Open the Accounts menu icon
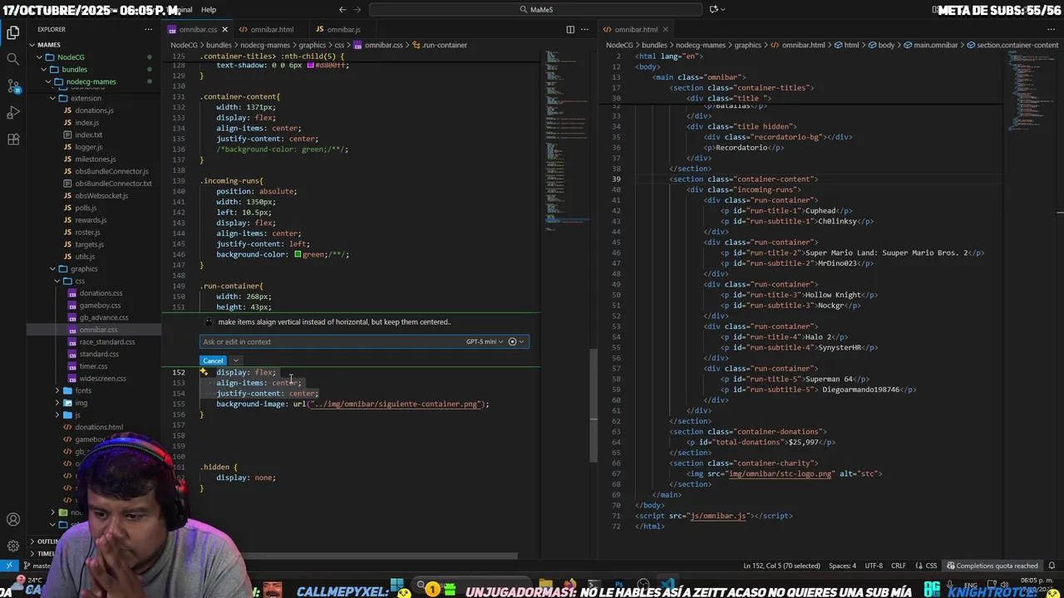 coord(13,520)
